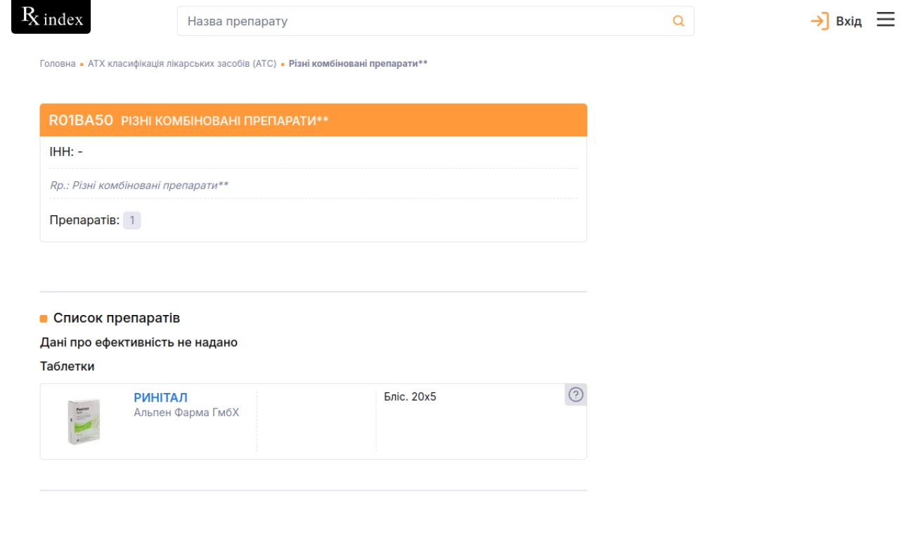This screenshot has height=540, width=900.
Task: Open the РИНІТАЛ drug link
Action: (x=160, y=398)
